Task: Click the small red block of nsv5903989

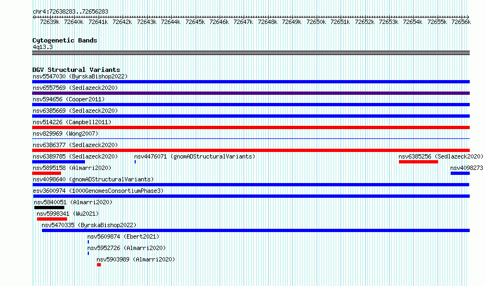Action: 99,265
